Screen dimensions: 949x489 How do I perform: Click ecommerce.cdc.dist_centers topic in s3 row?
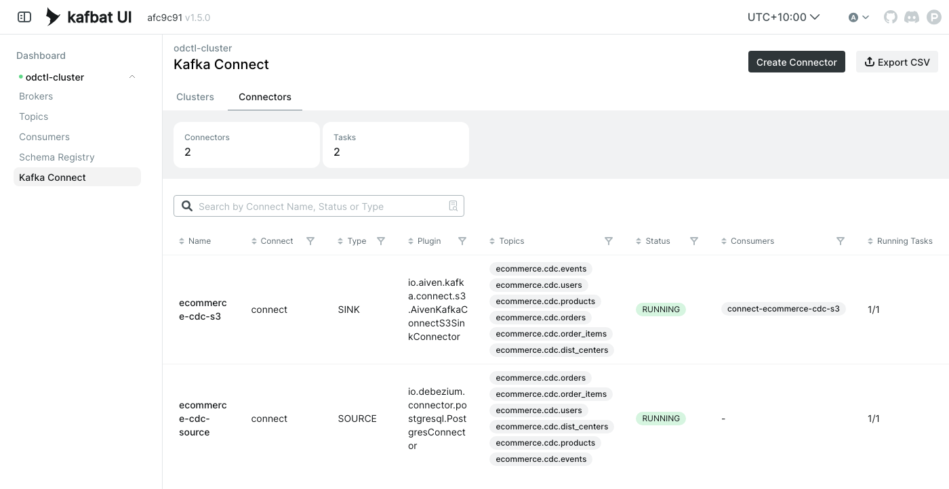point(552,350)
